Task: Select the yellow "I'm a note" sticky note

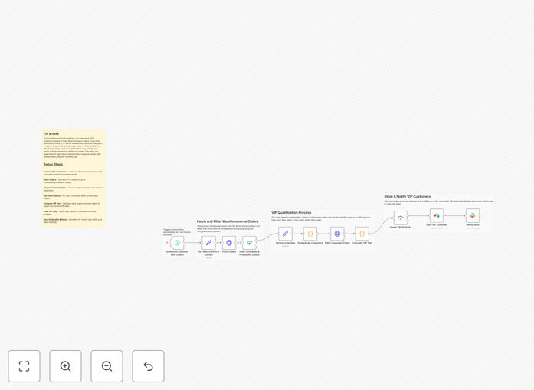Action: pyautogui.click(x=74, y=179)
